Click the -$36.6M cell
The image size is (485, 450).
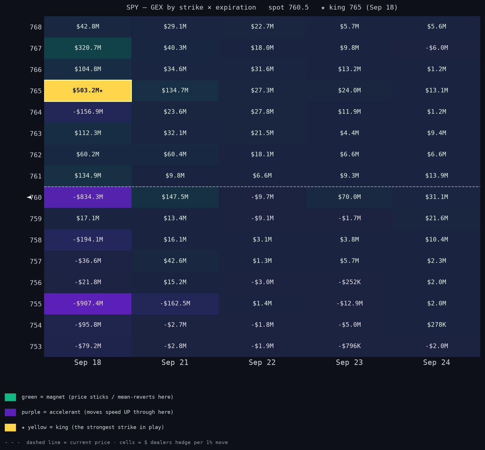click(x=88, y=261)
